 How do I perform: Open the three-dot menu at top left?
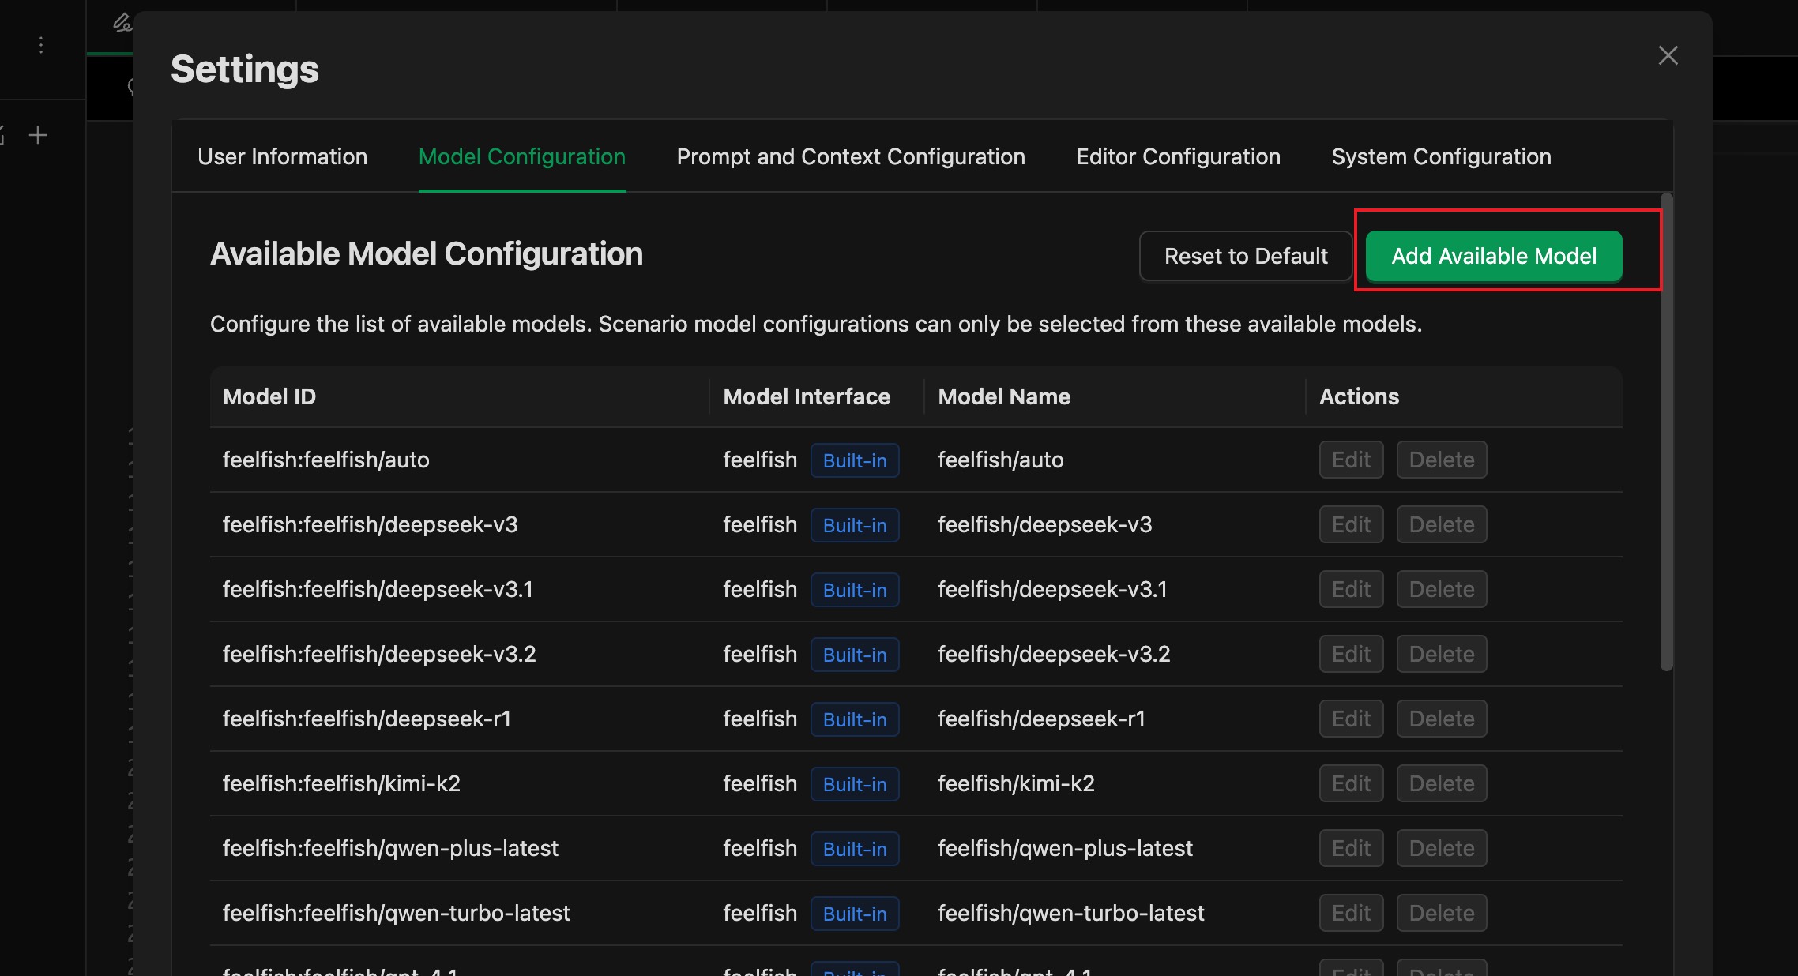click(41, 45)
